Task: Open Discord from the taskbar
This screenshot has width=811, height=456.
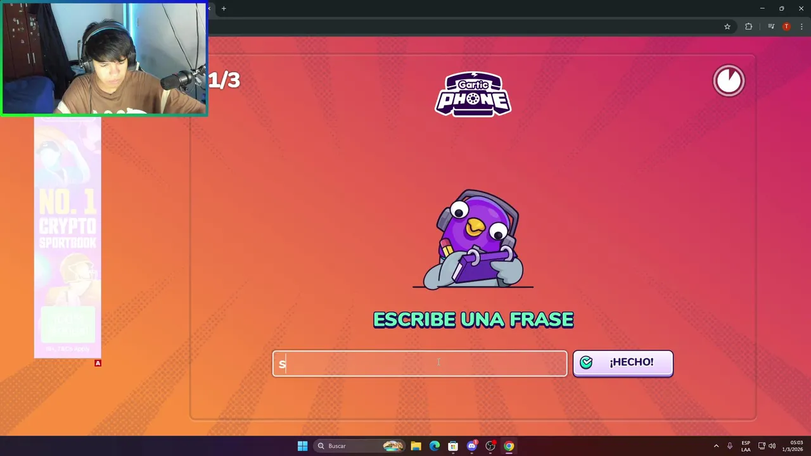Action: [471, 446]
